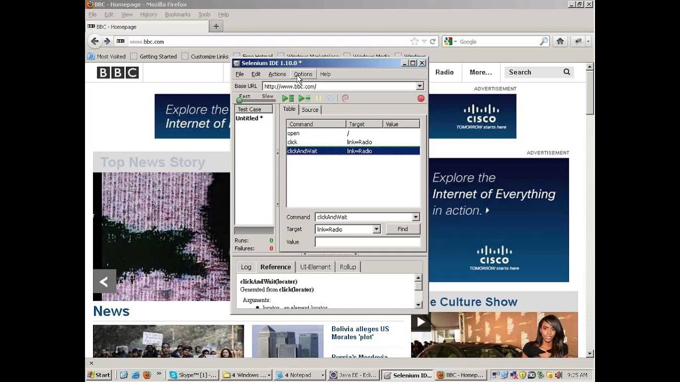Adjust the Fast/Slow speed slider in Selenium IDE

[240, 100]
